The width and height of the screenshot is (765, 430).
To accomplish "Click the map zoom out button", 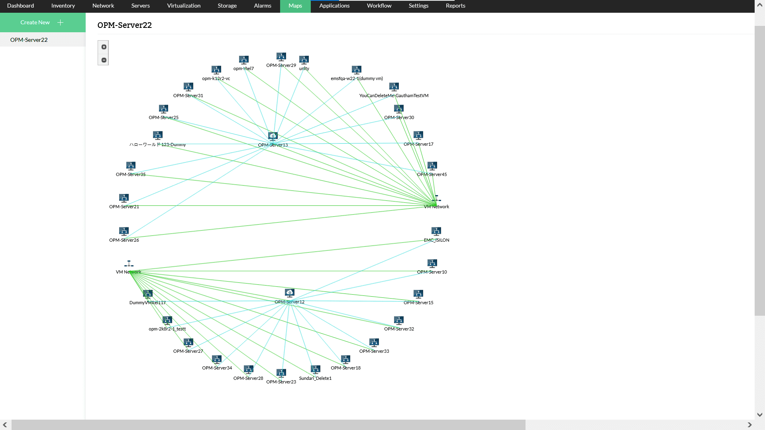I will 104,60.
